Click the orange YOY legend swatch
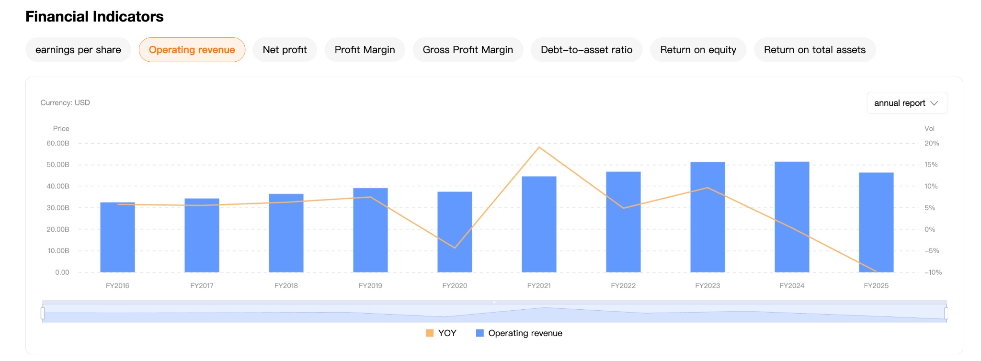This screenshot has width=981, height=361. 430,333
